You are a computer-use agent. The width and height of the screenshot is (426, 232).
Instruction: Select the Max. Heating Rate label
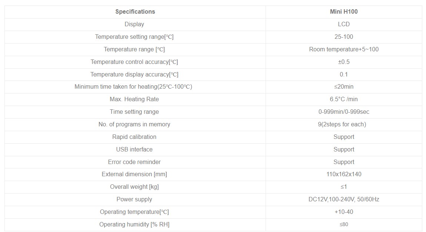[134, 99]
